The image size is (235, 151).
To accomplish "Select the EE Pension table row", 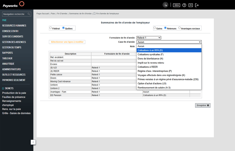I will 125,95.
